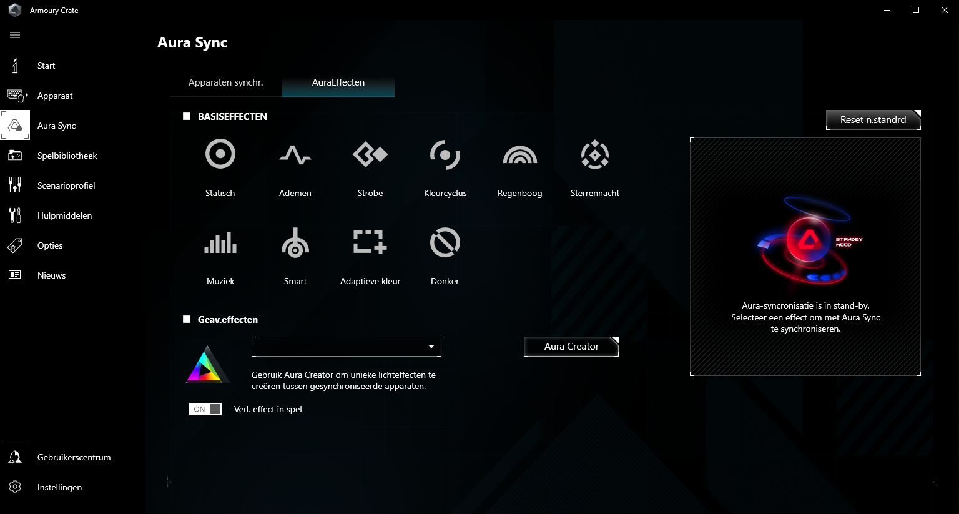Select the Smart effect icon
The width and height of the screenshot is (959, 514).
click(295, 242)
